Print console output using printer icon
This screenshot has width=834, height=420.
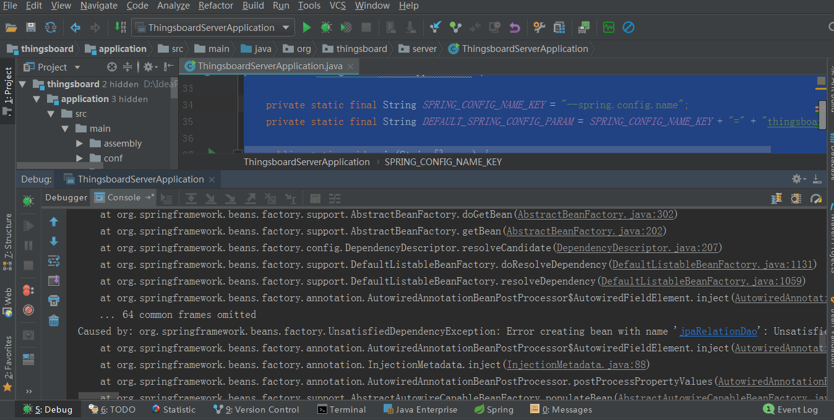pyautogui.click(x=54, y=301)
